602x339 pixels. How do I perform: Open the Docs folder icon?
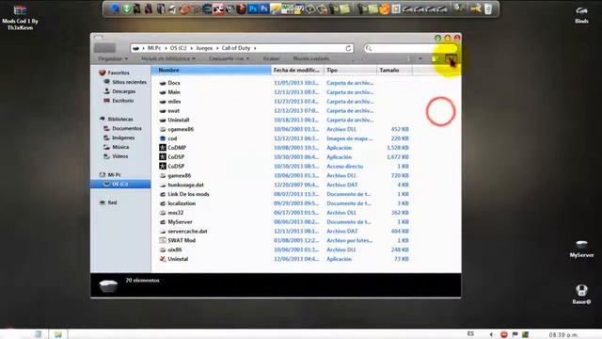pyautogui.click(x=163, y=83)
